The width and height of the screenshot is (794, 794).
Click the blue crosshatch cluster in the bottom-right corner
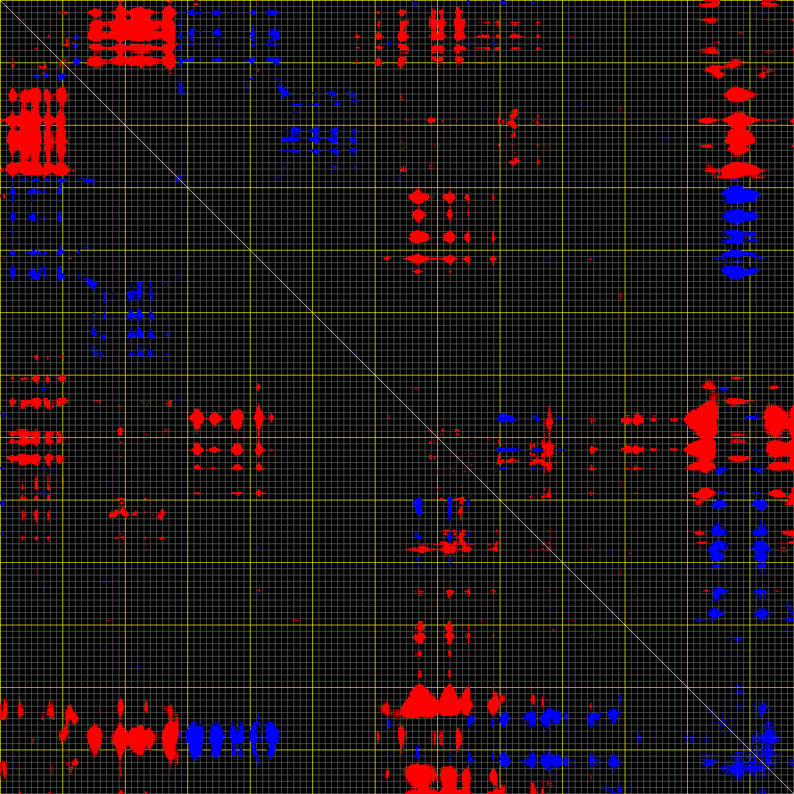[750, 756]
